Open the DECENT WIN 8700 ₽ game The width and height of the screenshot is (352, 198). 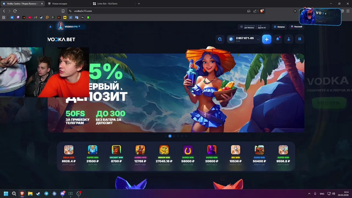coord(116,156)
